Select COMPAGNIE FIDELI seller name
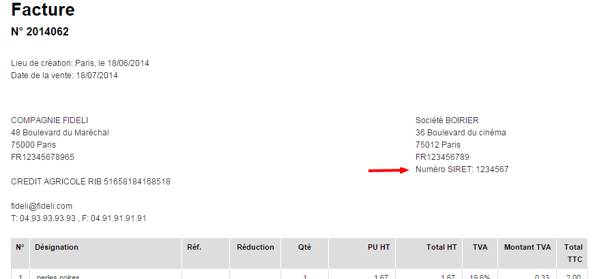Viewport: 597px width, 279px height. coord(50,120)
